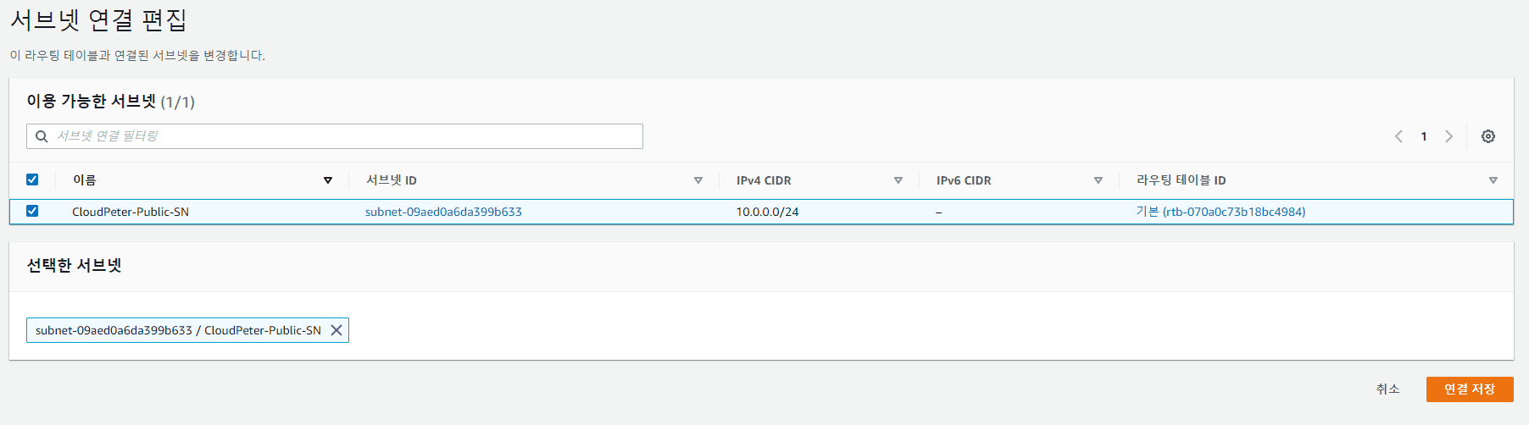The width and height of the screenshot is (1529, 425).
Task: Select page number 1 in pagination
Action: (1424, 136)
